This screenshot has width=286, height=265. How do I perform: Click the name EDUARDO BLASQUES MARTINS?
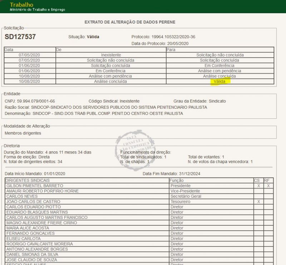pos(37,212)
